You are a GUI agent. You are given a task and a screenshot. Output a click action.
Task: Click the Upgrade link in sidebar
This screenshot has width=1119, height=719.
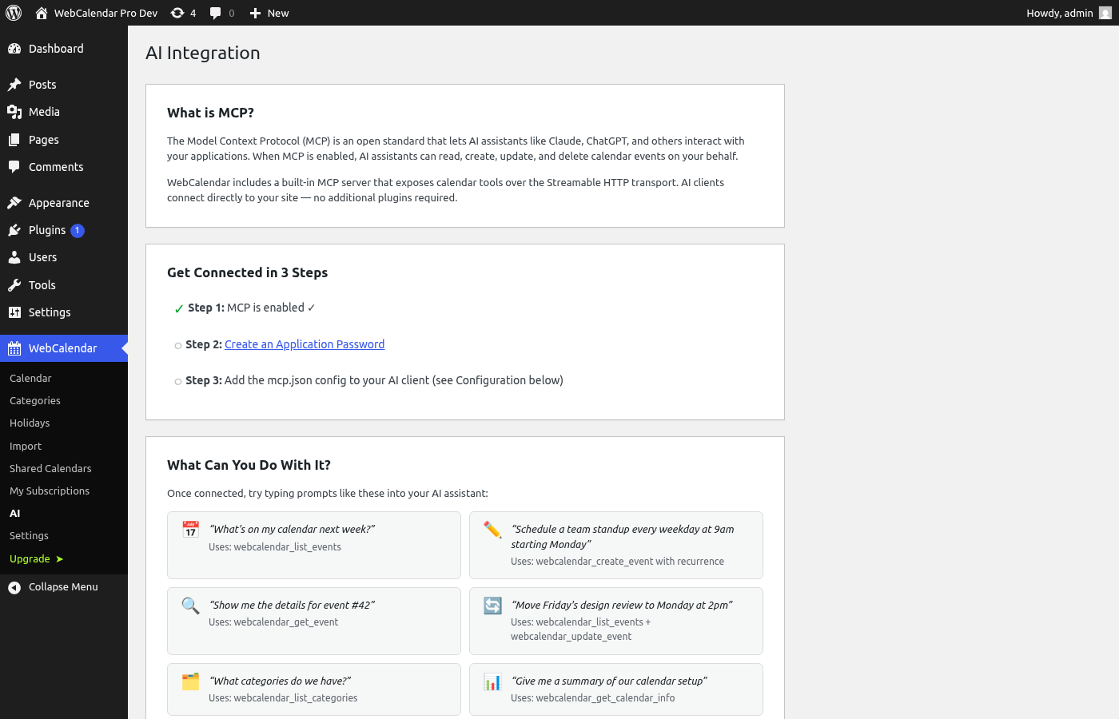point(36,559)
